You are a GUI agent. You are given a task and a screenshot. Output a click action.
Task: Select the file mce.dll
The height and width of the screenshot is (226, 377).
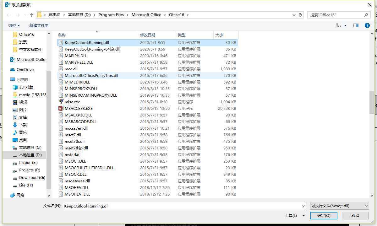click(x=147, y=69)
